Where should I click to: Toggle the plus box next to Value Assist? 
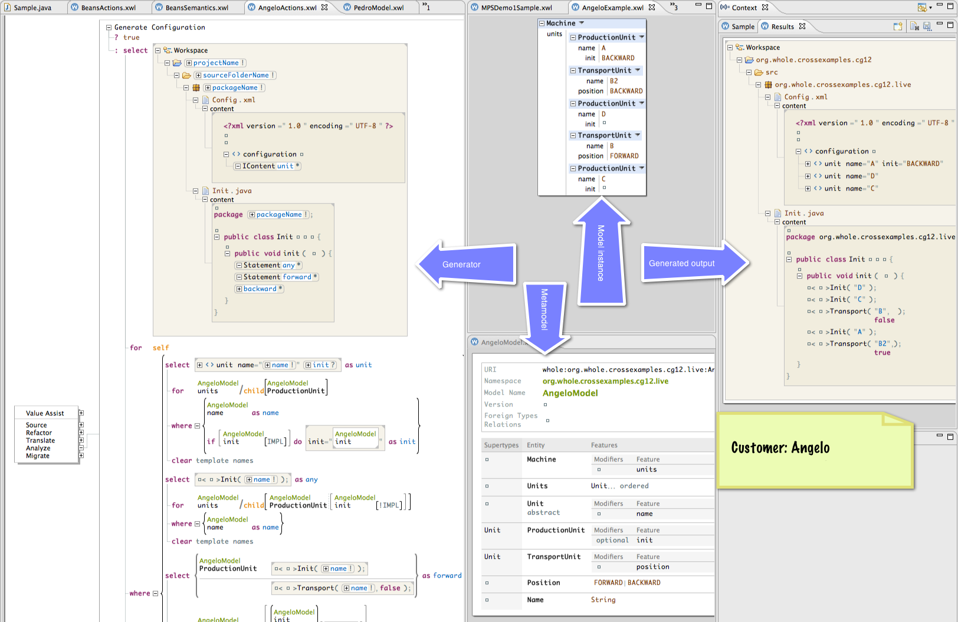coord(81,413)
